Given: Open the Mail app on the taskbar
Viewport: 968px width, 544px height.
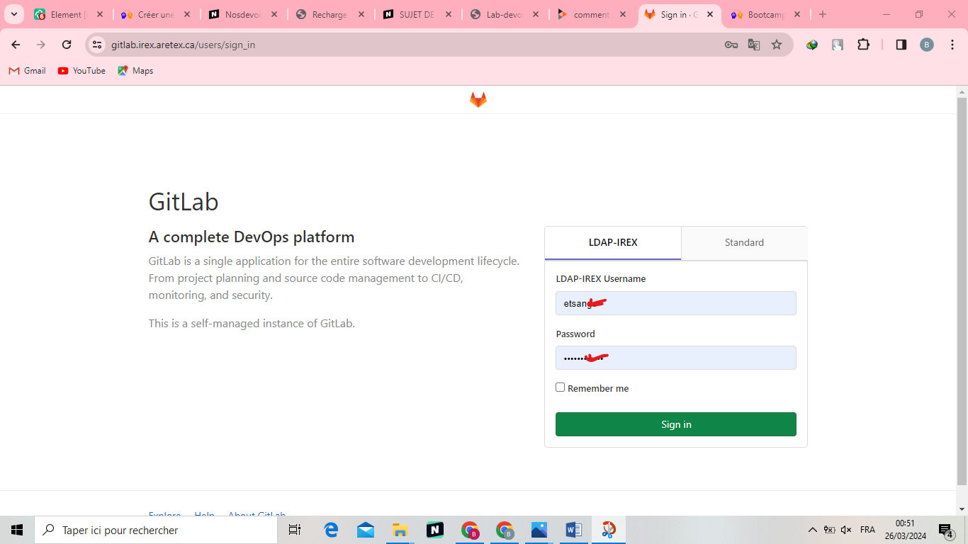Looking at the screenshot, I should pyautogui.click(x=366, y=530).
